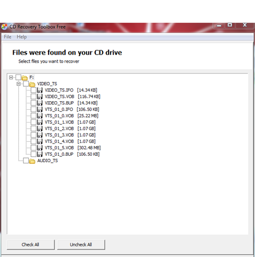
Task: Click the Check All button
Action: (30, 245)
